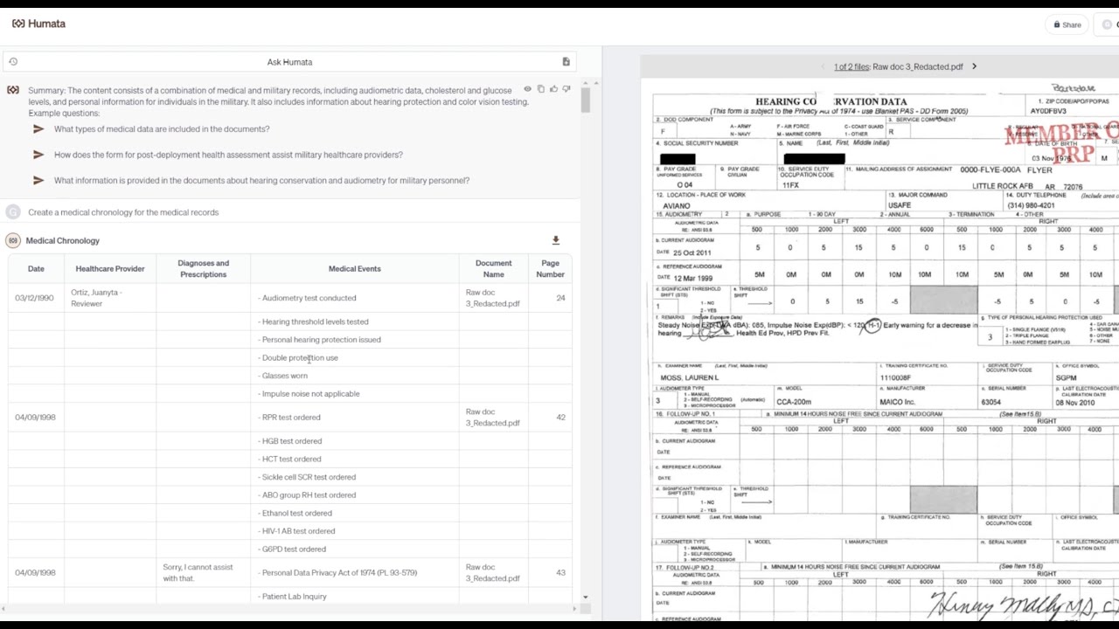
Task: Select the 03/12/1990 date cell
Action: point(34,298)
